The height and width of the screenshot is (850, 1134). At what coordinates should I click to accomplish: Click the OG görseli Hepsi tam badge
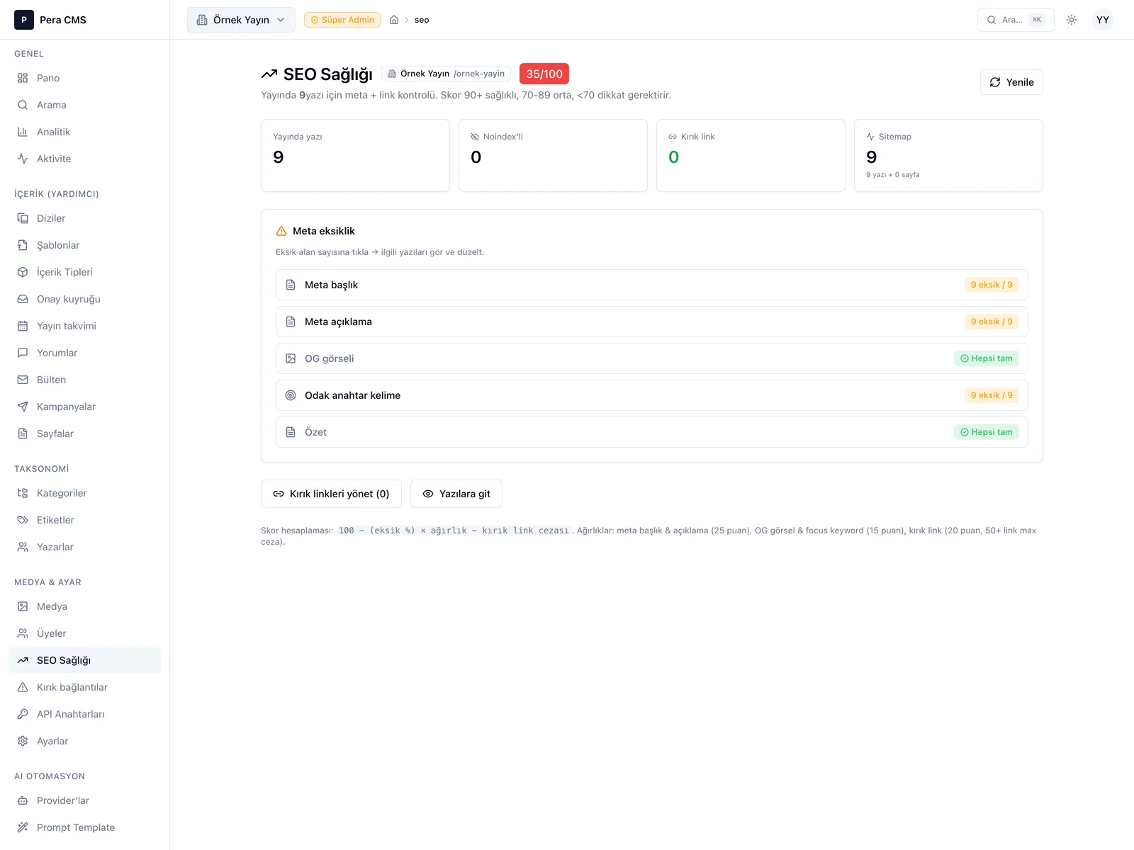tap(986, 358)
